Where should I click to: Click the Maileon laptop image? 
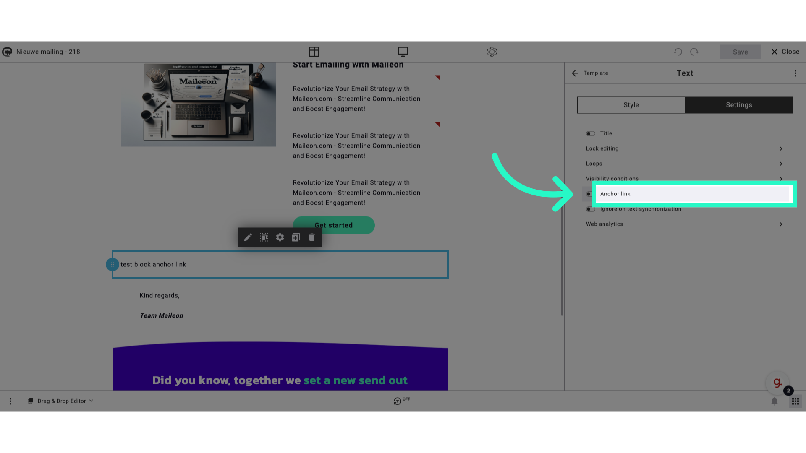point(199,104)
